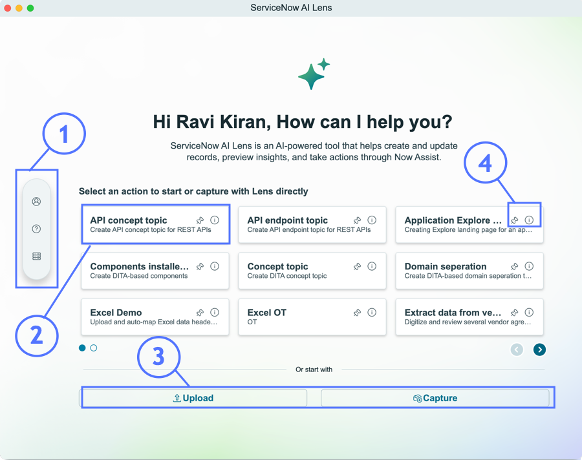Viewport: 582px width, 460px height.
Task: Pin the API endpoint topic card
Action: 357,220
